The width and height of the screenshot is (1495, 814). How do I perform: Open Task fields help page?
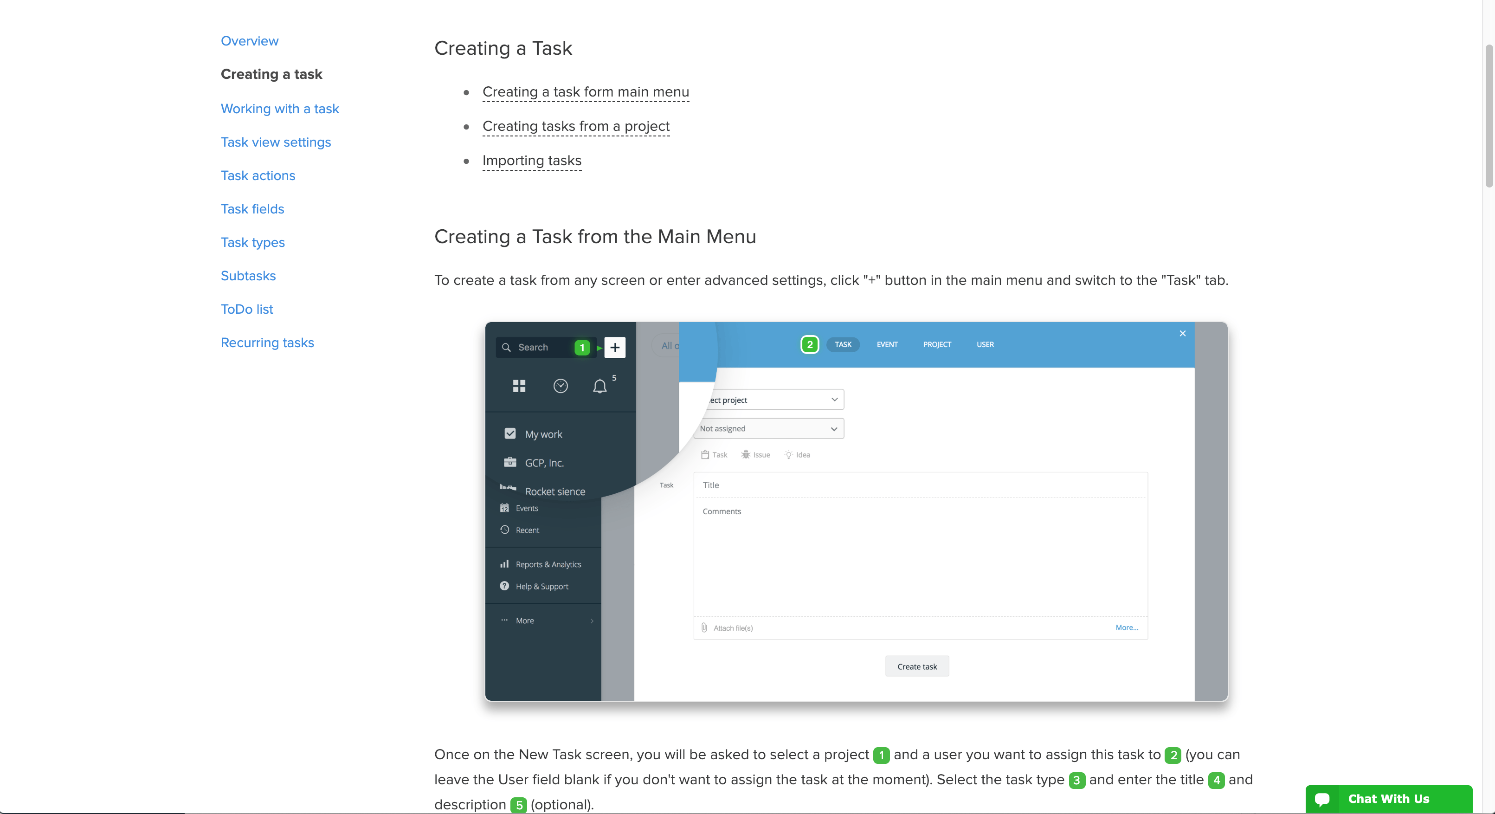[252, 208]
